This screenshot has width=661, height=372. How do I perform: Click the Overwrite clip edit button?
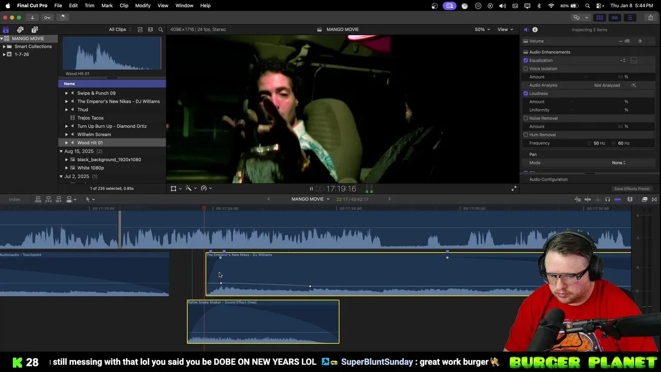click(x=69, y=199)
